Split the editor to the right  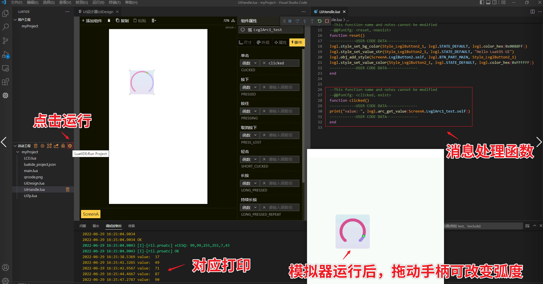pyautogui.click(x=532, y=12)
